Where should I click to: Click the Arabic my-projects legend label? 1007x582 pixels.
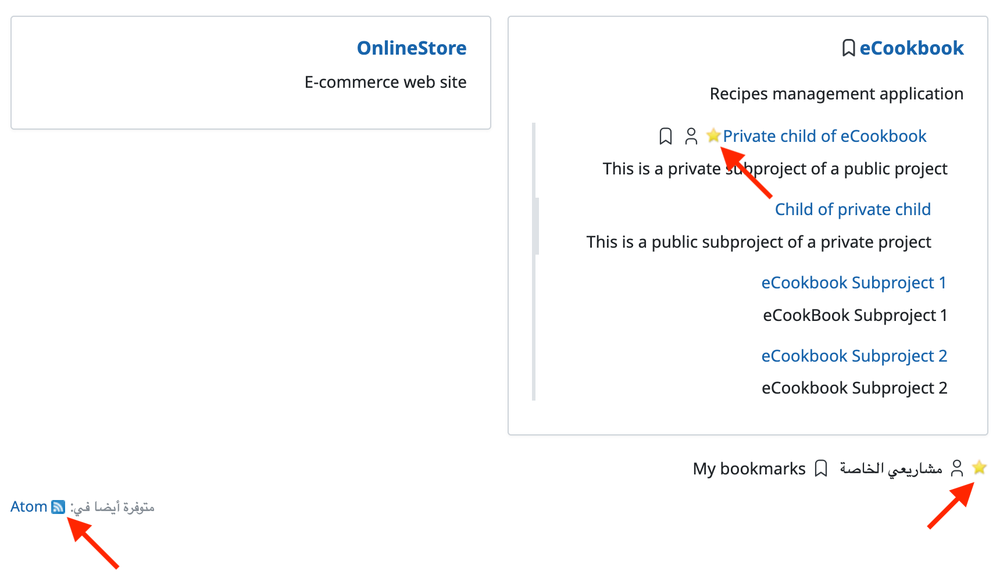[x=891, y=469]
